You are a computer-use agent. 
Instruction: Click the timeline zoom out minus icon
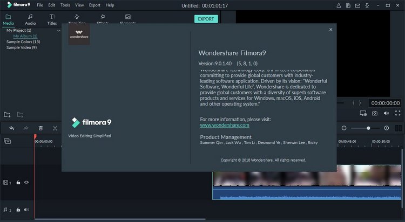344,128
